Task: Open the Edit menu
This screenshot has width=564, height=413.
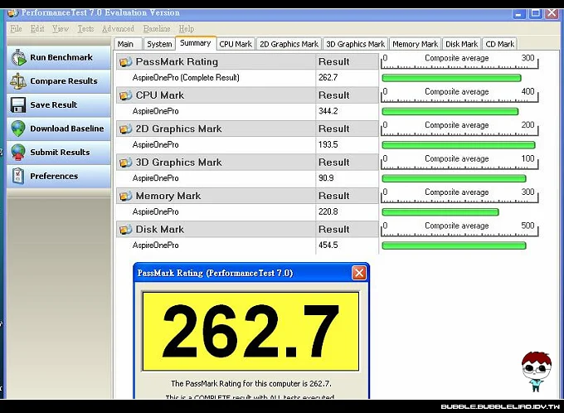Action: (x=37, y=28)
